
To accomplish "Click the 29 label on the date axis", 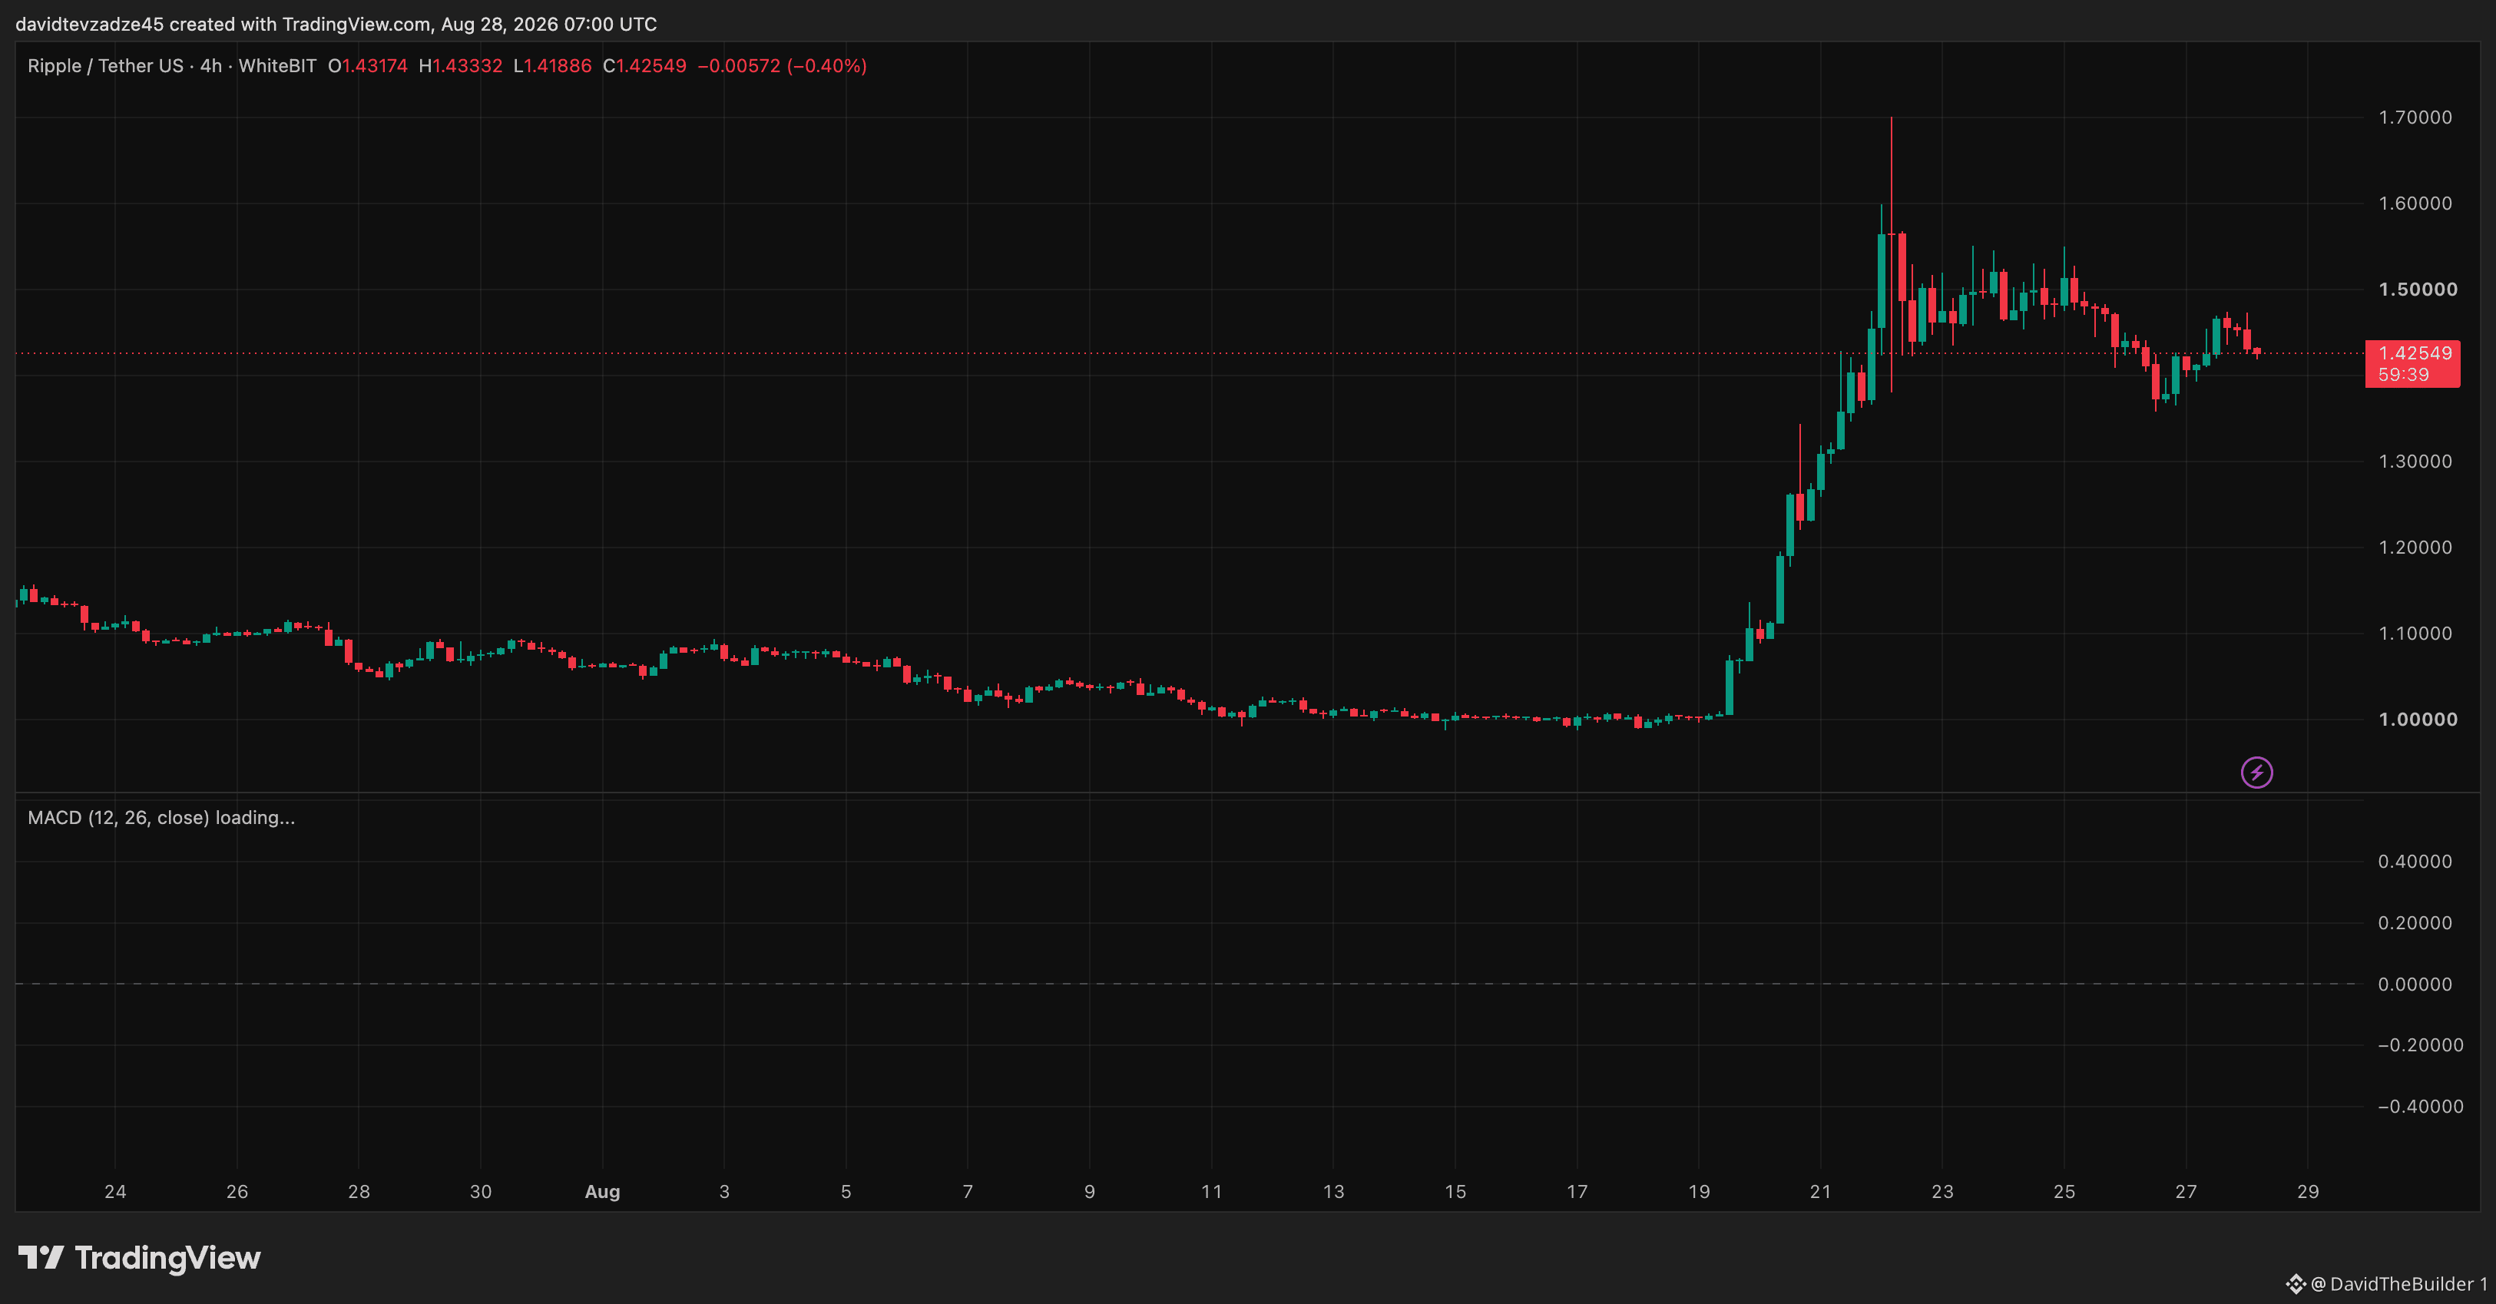I will pyautogui.click(x=2308, y=1192).
